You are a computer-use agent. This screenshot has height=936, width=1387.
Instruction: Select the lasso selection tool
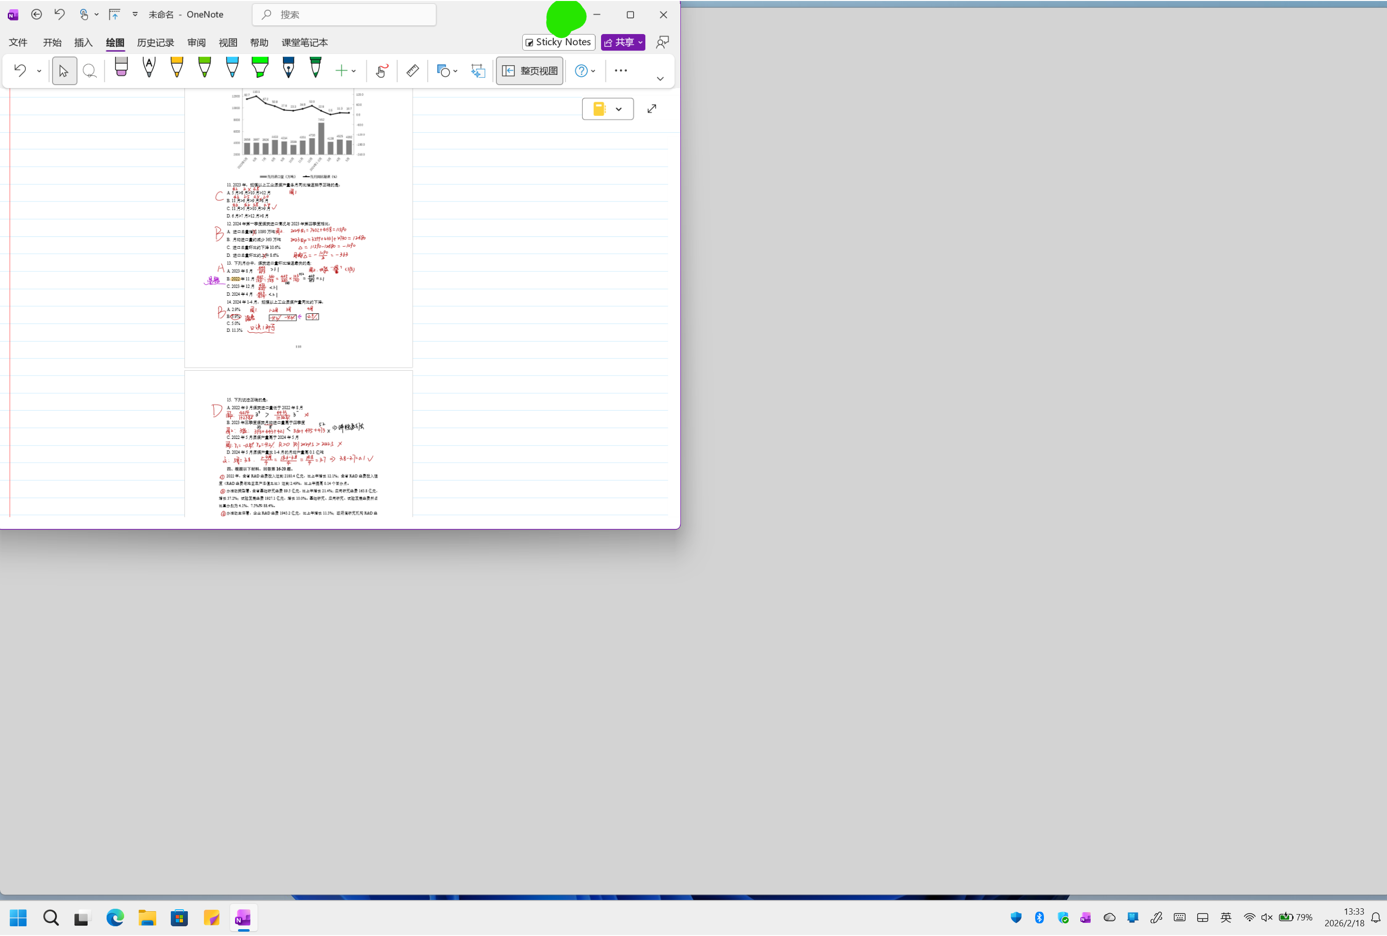[x=90, y=71]
